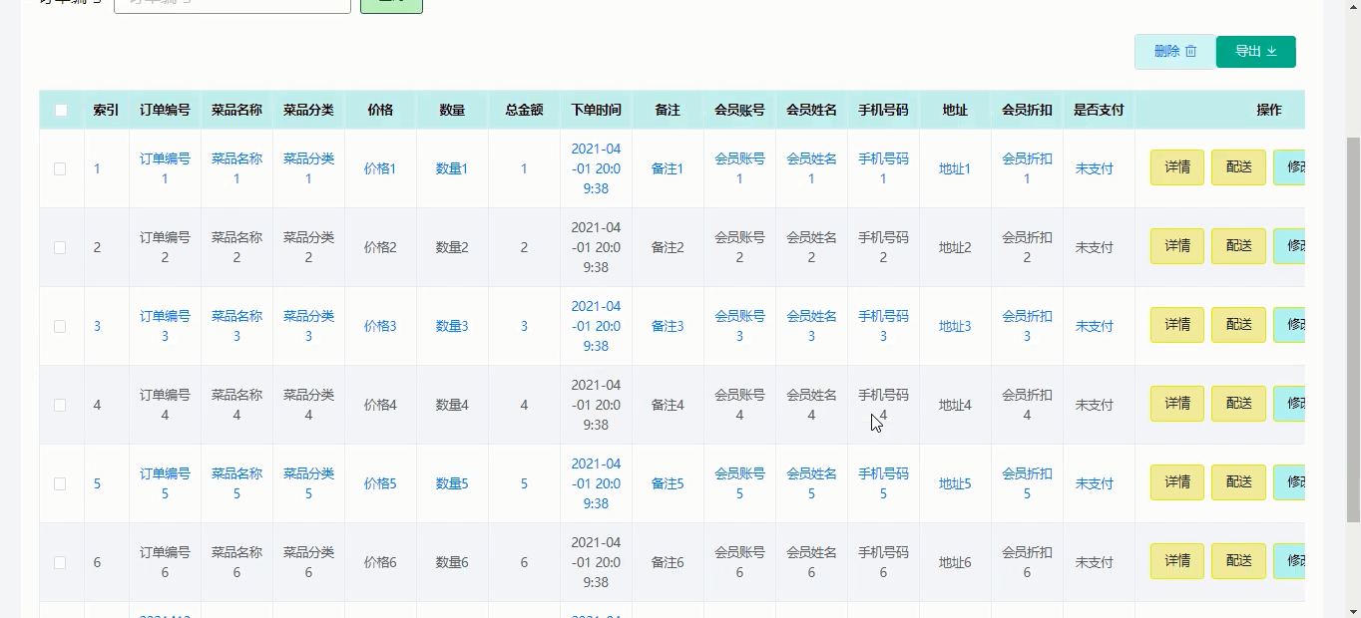Click the 索引 column header

(x=106, y=111)
